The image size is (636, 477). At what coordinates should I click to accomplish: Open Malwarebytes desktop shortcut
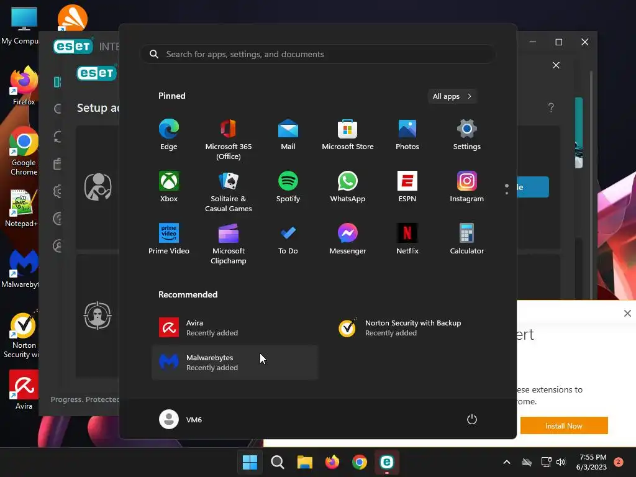coord(21,269)
